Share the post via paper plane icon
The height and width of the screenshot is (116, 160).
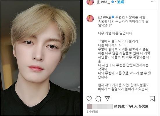point(107,98)
